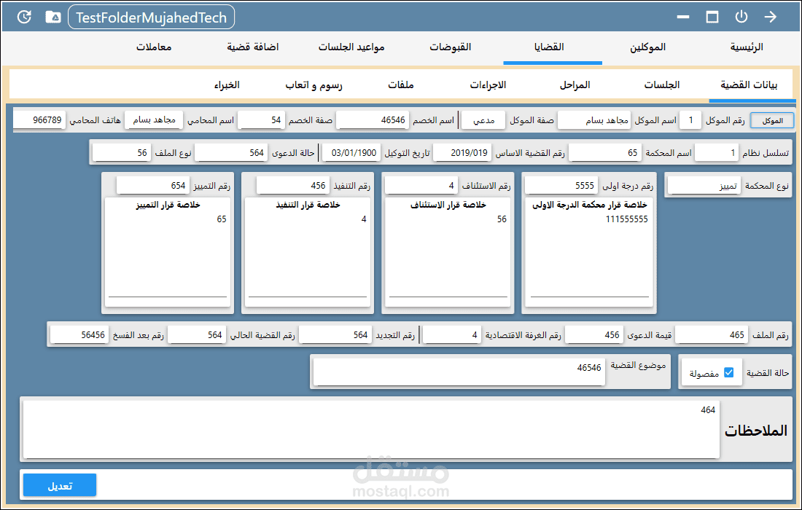802x510 pixels.
Task: Click the اسم الخصم field
Action: click(x=373, y=120)
